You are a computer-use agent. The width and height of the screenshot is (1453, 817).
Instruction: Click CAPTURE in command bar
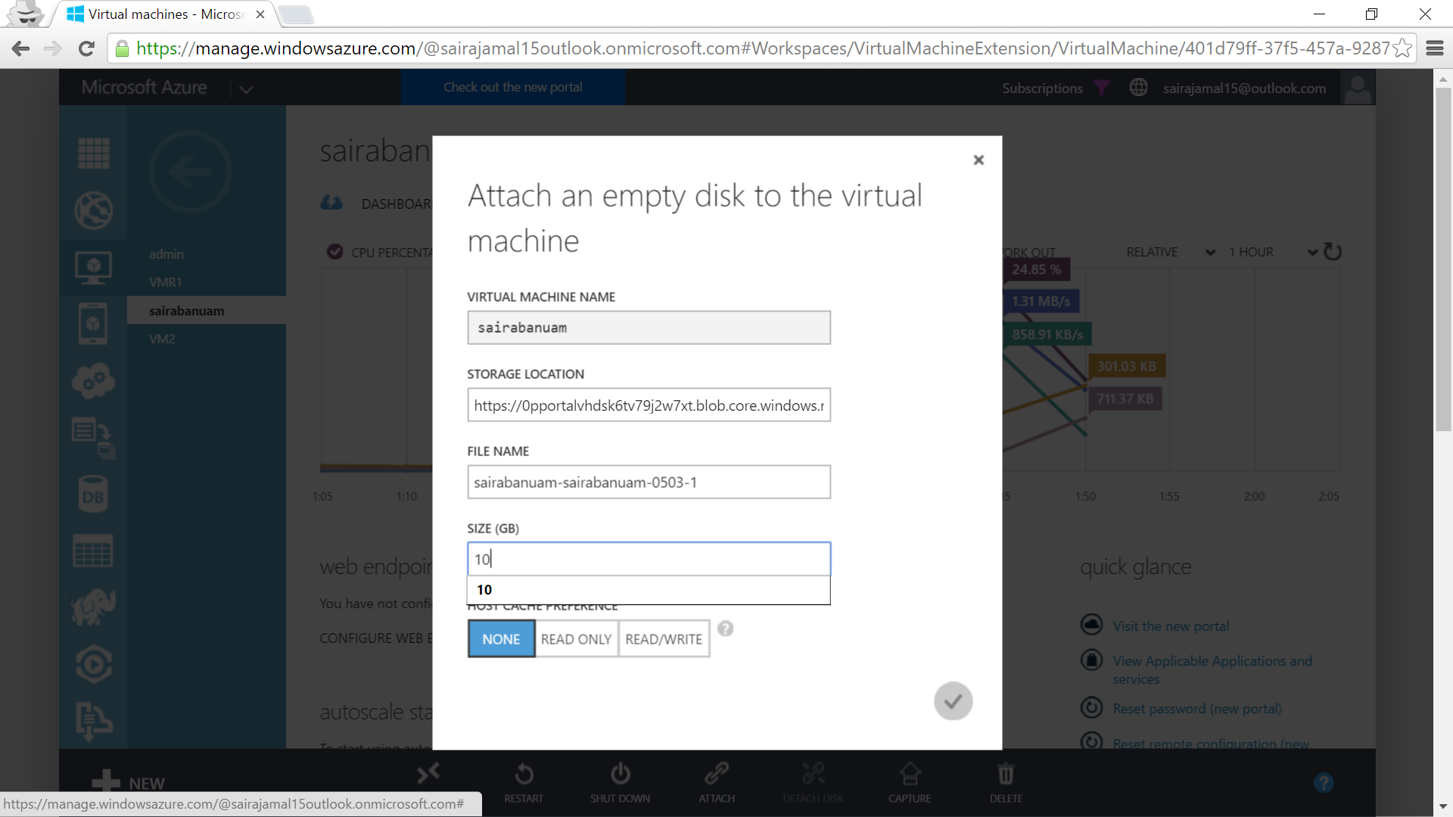tap(910, 783)
